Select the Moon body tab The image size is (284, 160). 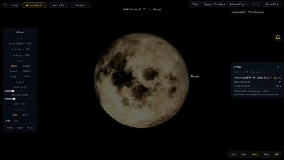255,155
